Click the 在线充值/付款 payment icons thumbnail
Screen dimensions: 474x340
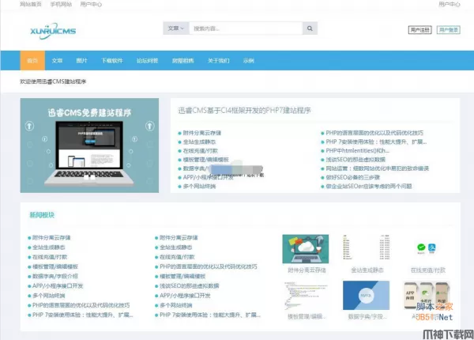pos(427,248)
